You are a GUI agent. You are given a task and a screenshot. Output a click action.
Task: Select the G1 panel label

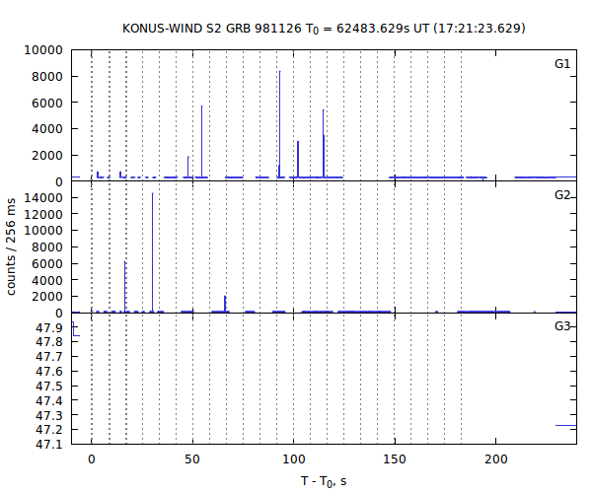tap(562, 64)
